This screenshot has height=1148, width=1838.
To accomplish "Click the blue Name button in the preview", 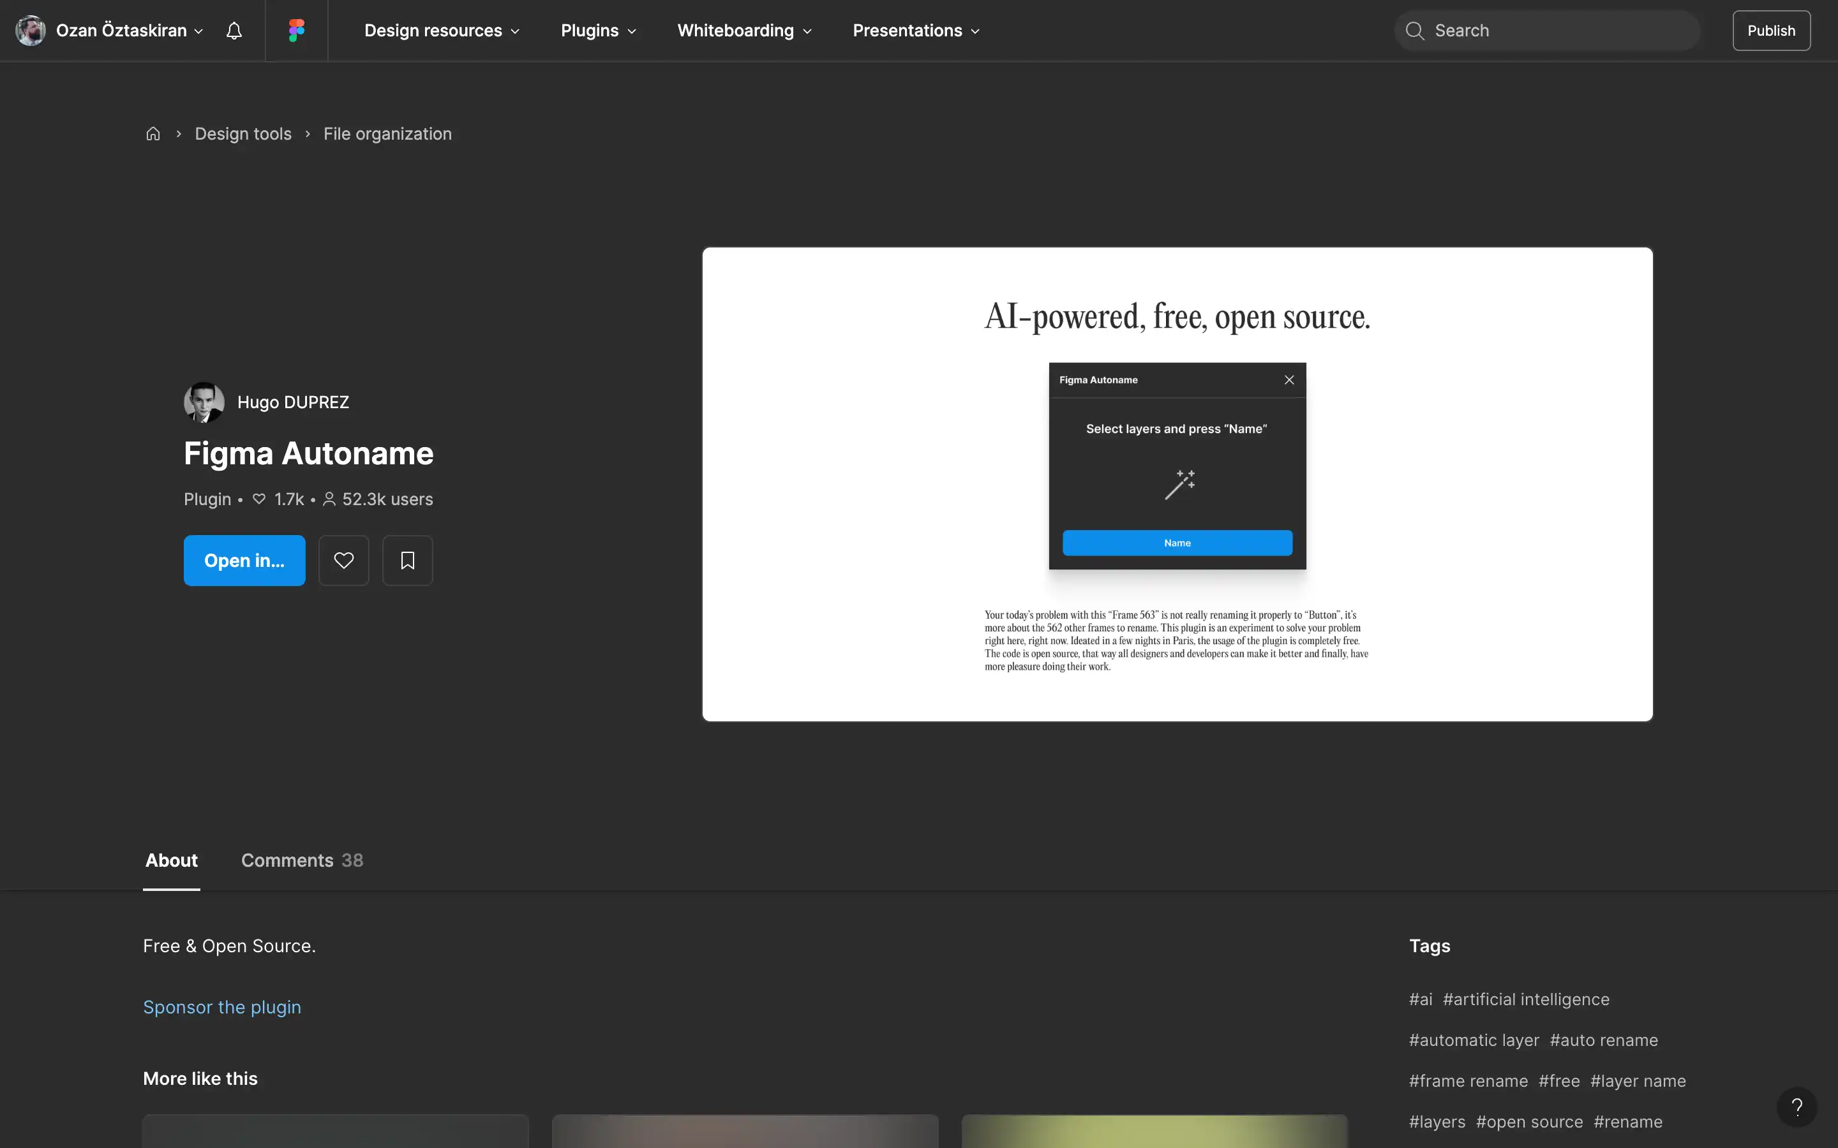I will tap(1177, 543).
